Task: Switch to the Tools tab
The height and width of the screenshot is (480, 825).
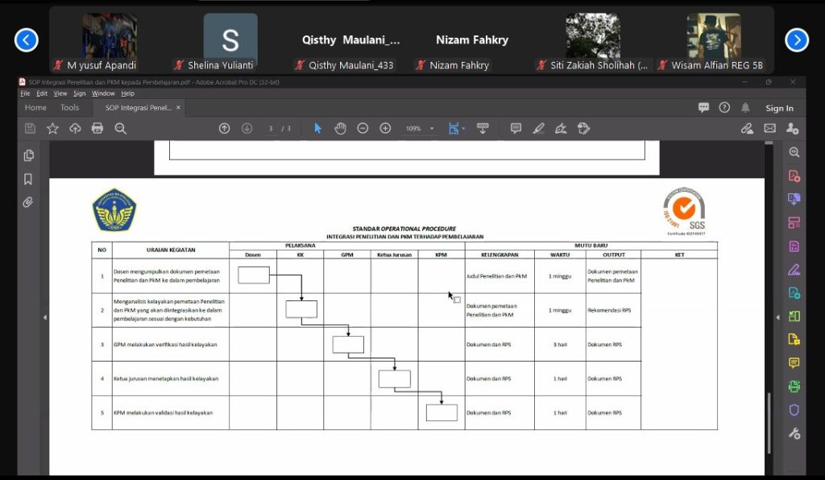Action: click(70, 108)
